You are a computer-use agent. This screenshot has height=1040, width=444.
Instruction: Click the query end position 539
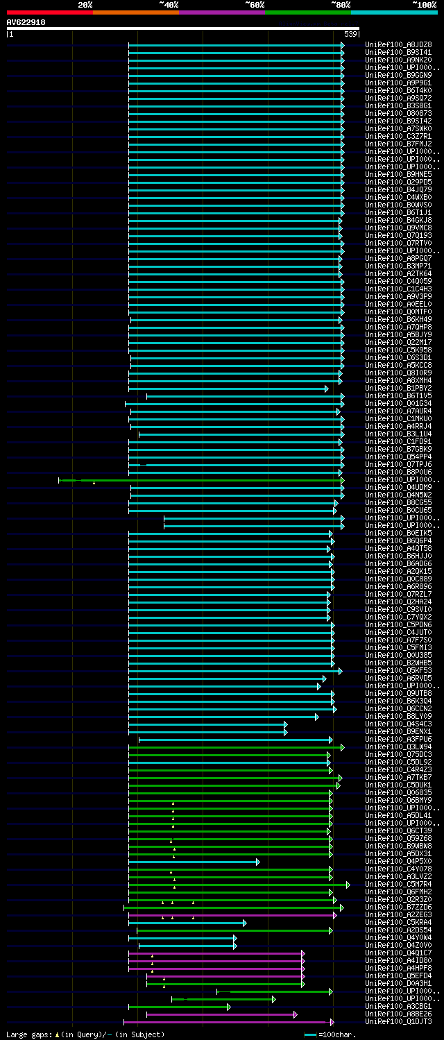[350, 34]
